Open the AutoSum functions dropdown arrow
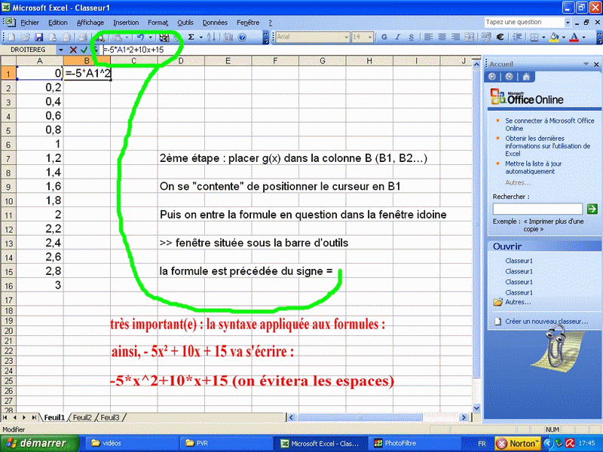This screenshot has width=603, height=452. pos(200,37)
